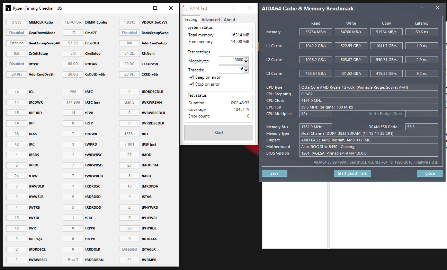Increase the Threads value with the up arrow
Screen dimensions: 447x270
246,68
